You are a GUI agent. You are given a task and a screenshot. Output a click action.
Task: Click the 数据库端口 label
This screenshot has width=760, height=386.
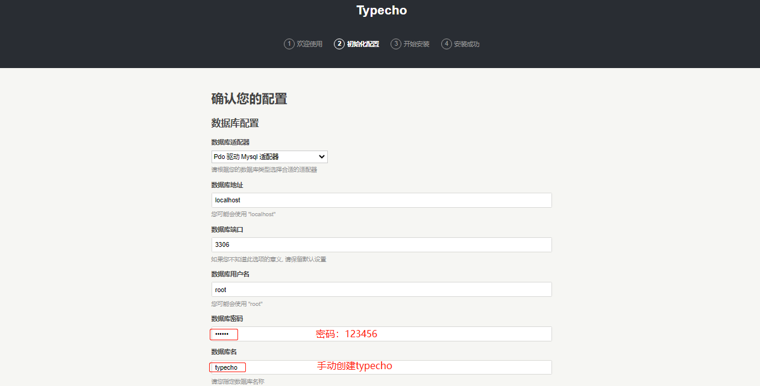[x=227, y=229]
